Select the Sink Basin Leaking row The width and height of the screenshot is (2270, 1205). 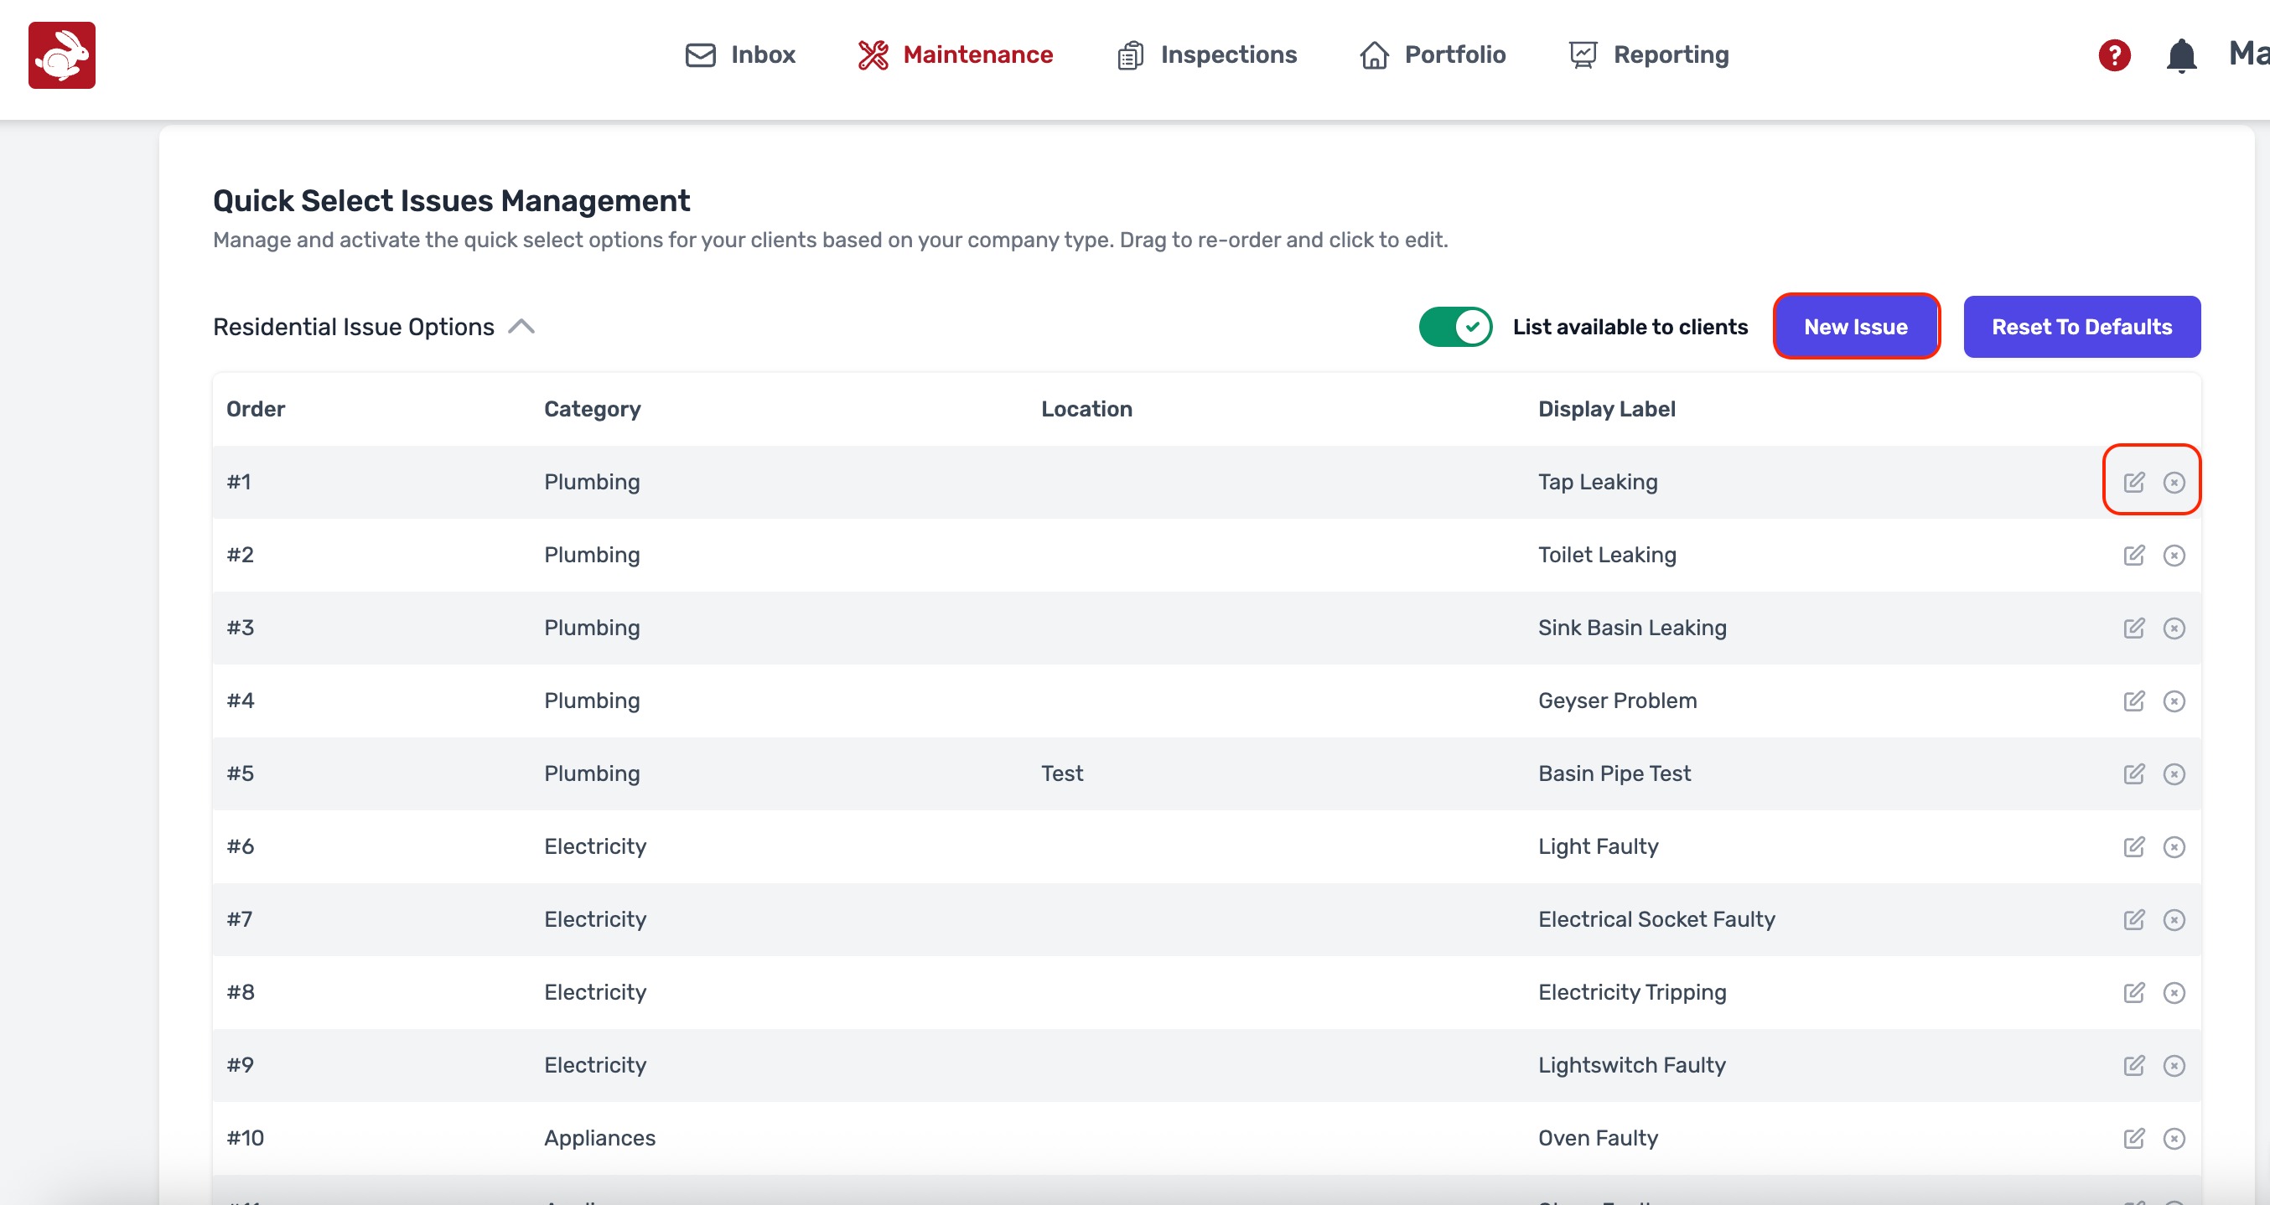point(1630,628)
